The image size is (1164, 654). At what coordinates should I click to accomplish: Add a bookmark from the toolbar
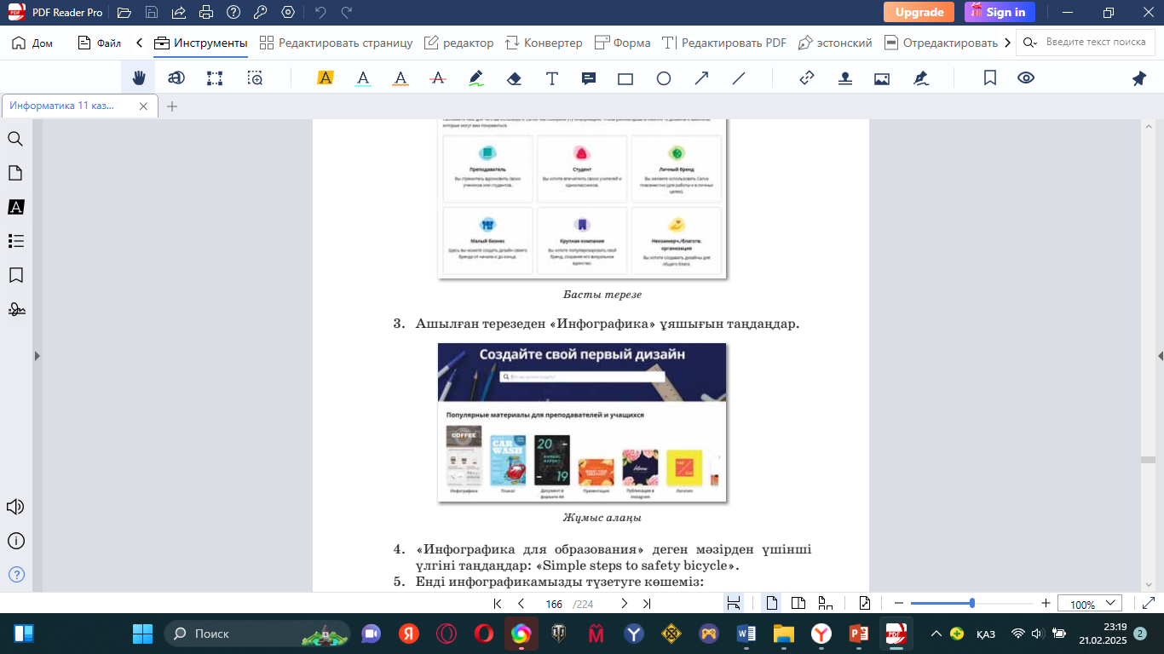[x=990, y=78]
